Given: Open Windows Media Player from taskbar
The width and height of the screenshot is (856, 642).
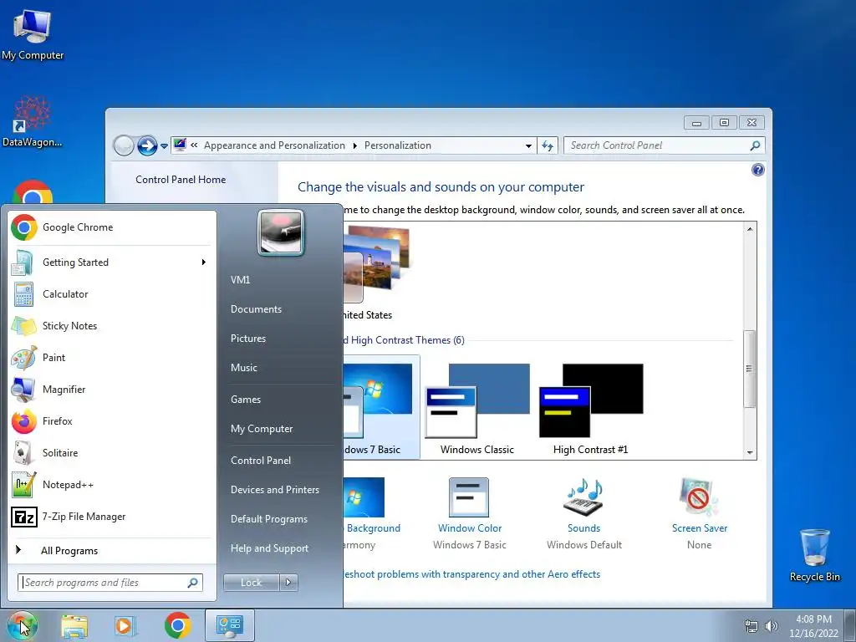Looking at the screenshot, I should click(125, 625).
